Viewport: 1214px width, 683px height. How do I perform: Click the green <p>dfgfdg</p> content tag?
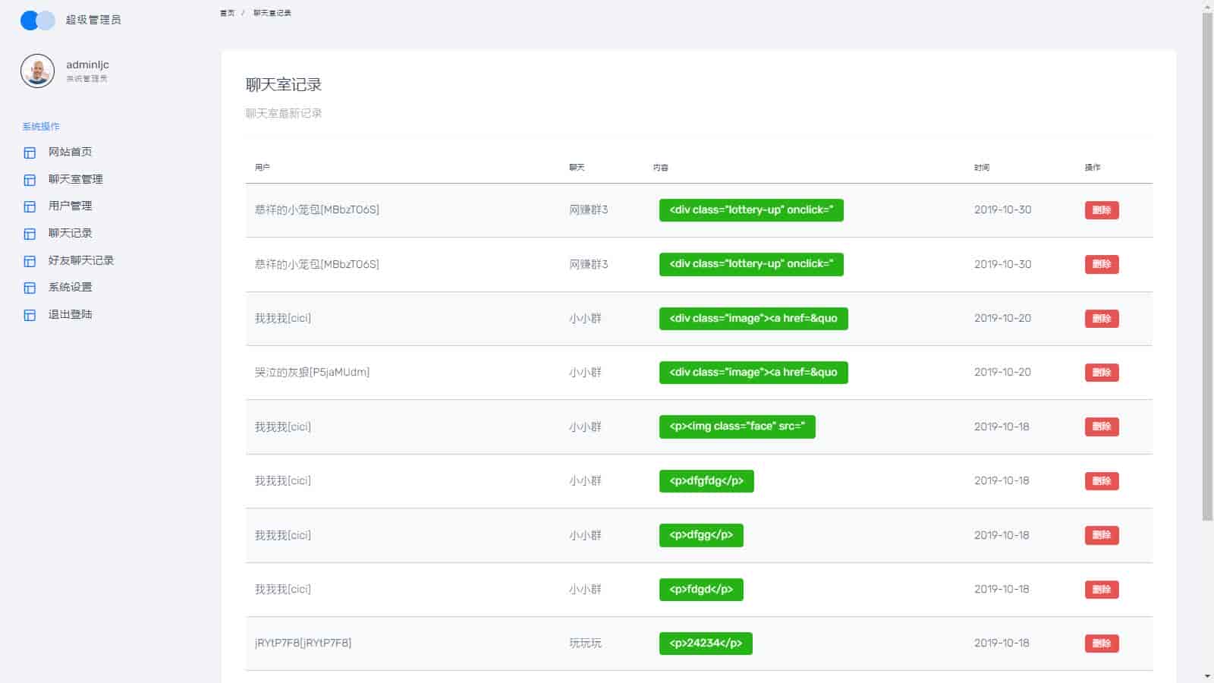(x=706, y=481)
